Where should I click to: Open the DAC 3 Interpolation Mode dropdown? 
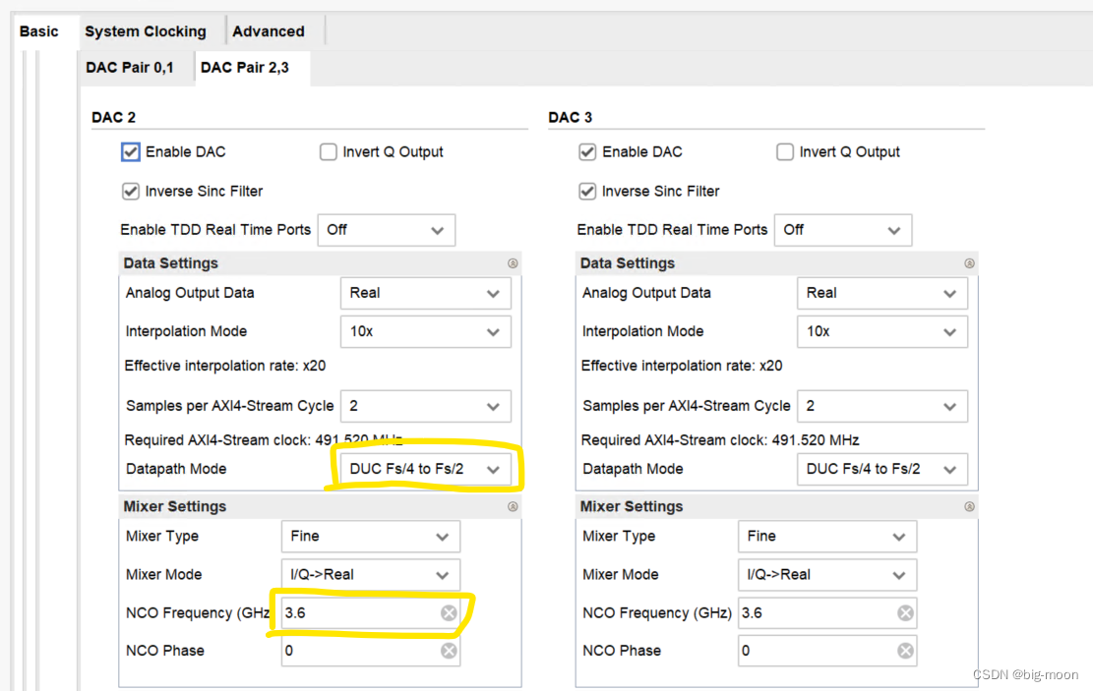[881, 331]
